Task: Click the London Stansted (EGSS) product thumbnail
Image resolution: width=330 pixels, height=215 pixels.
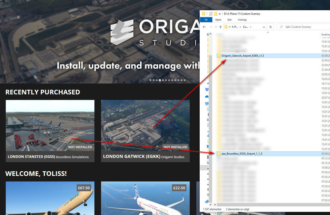Action: [x=50, y=126]
